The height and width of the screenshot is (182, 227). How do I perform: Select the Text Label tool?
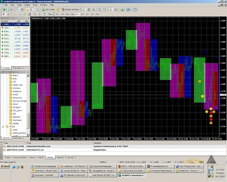click(x=45, y=14)
